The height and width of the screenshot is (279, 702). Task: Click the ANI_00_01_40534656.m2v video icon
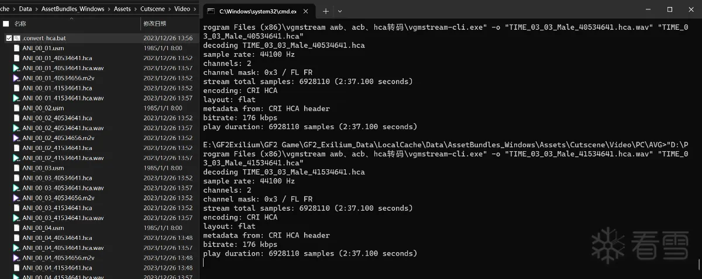click(x=17, y=78)
